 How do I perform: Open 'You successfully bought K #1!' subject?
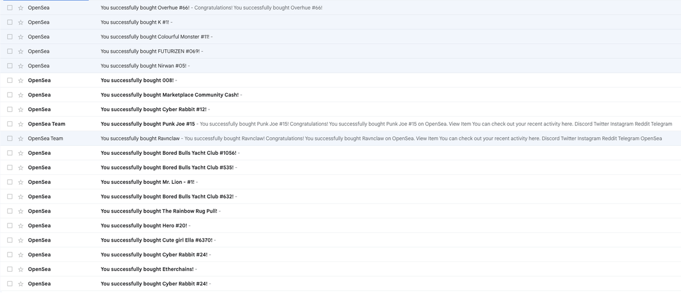click(x=134, y=22)
